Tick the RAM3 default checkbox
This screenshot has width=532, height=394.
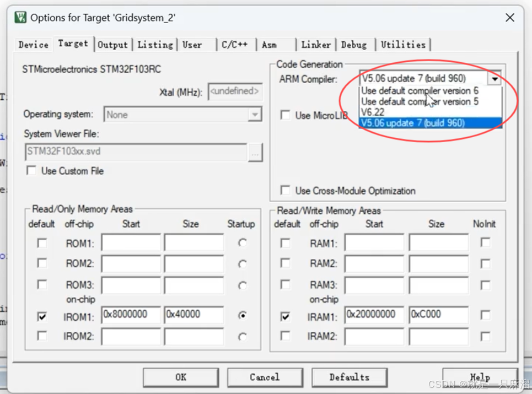(x=286, y=284)
